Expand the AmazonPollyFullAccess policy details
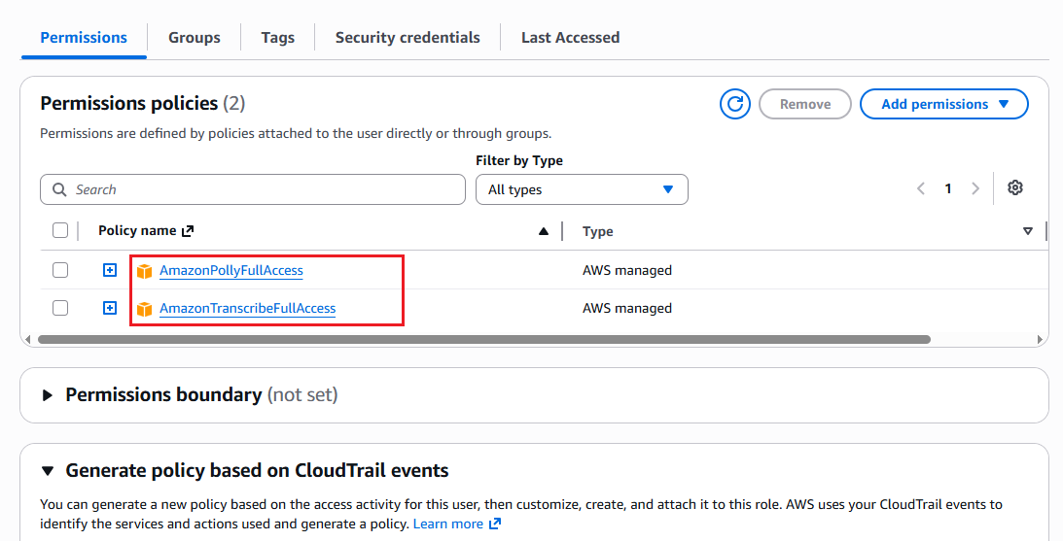 [109, 270]
